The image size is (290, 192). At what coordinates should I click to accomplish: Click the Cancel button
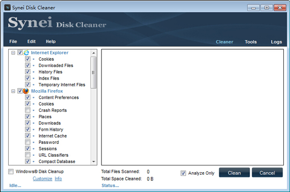267,173
